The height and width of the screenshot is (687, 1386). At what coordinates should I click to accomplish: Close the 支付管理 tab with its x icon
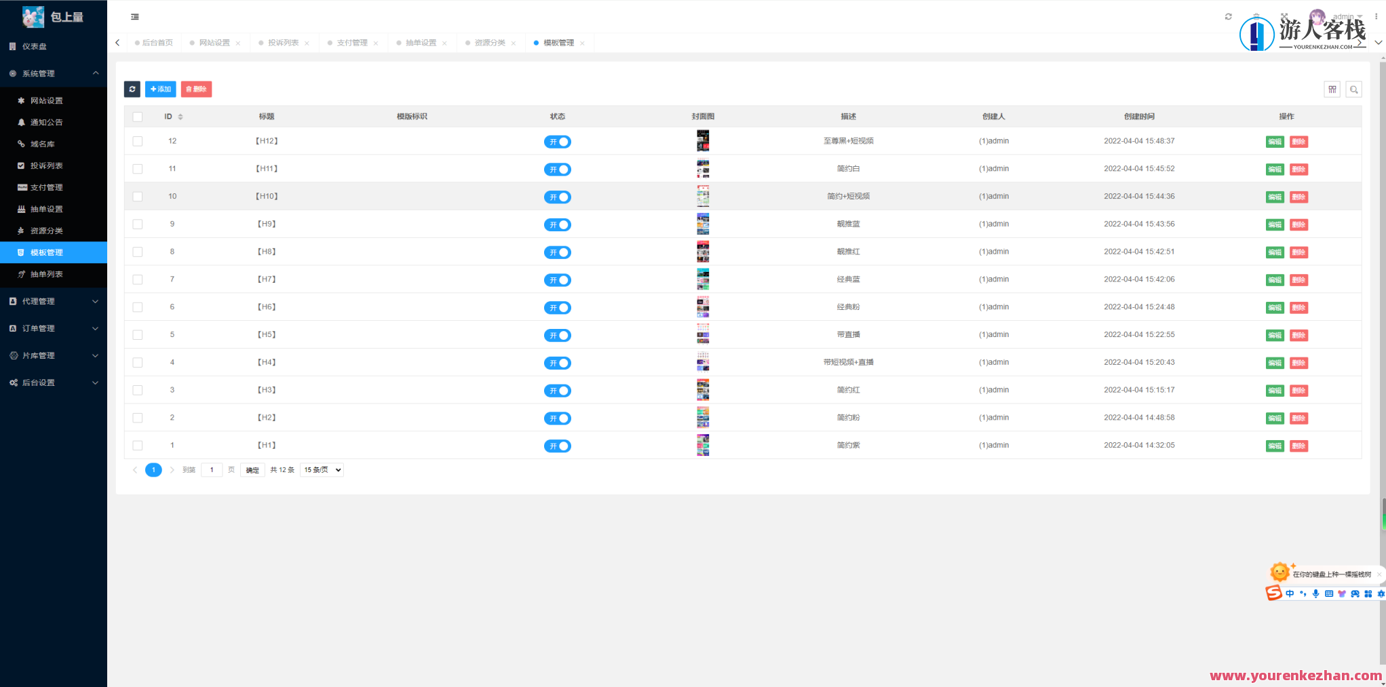tap(376, 43)
